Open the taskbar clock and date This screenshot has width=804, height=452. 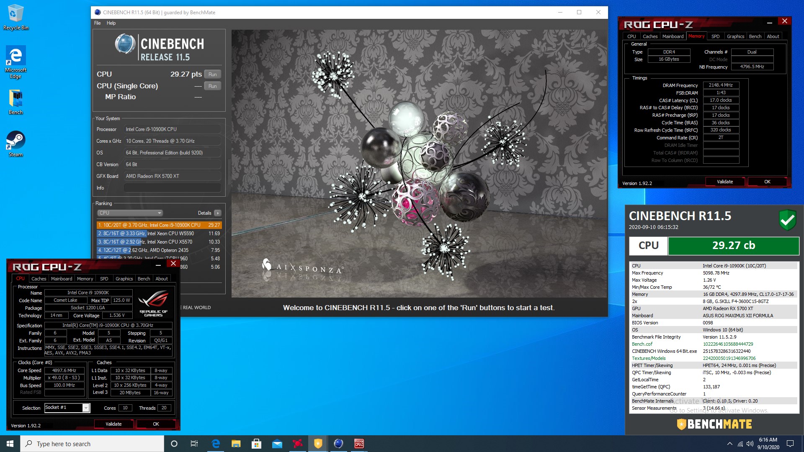pos(768,444)
